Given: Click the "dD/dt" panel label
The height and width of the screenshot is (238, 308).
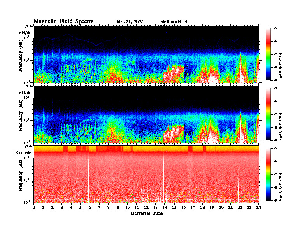Looking at the screenshot, I should (25, 93).
